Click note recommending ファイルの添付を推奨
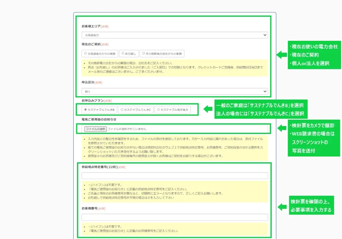 click(x=175, y=141)
